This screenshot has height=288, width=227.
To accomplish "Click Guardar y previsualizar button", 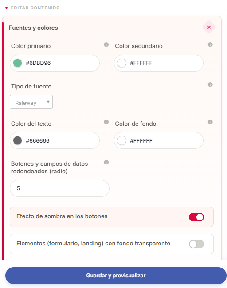I will click(x=116, y=276).
